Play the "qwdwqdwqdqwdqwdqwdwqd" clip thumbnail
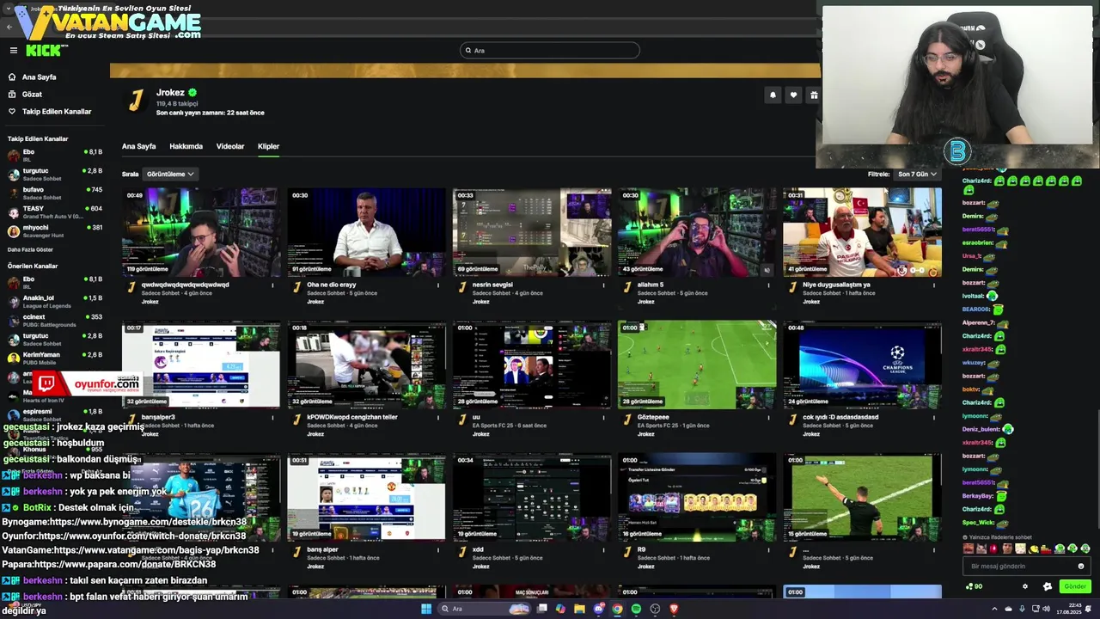Screen dimensions: 1100x619 201,232
